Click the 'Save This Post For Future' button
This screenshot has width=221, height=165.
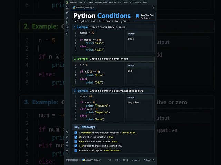145,16
